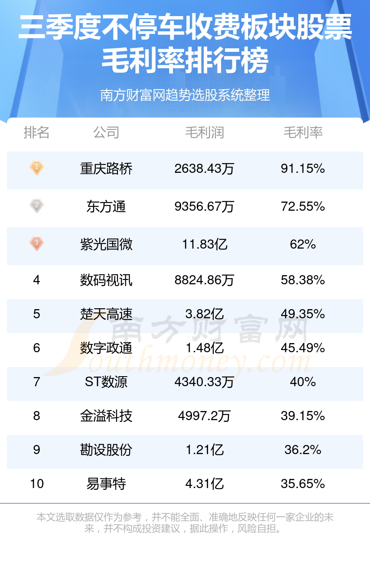This screenshot has width=370, height=566.
Task: Select the 毛利率 column header
Action: [303, 132]
